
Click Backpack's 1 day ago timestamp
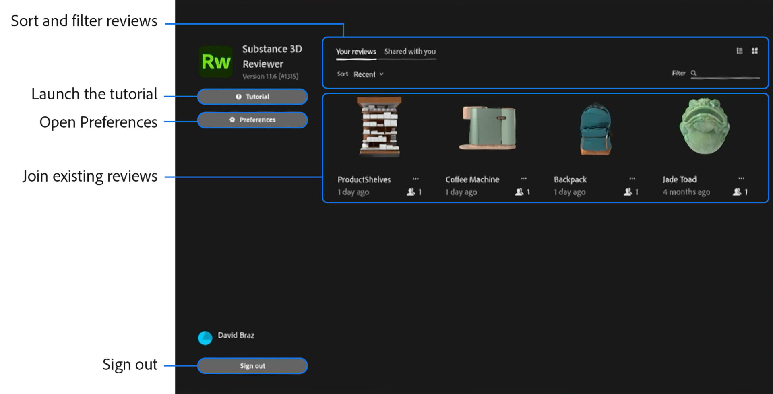point(569,192)
